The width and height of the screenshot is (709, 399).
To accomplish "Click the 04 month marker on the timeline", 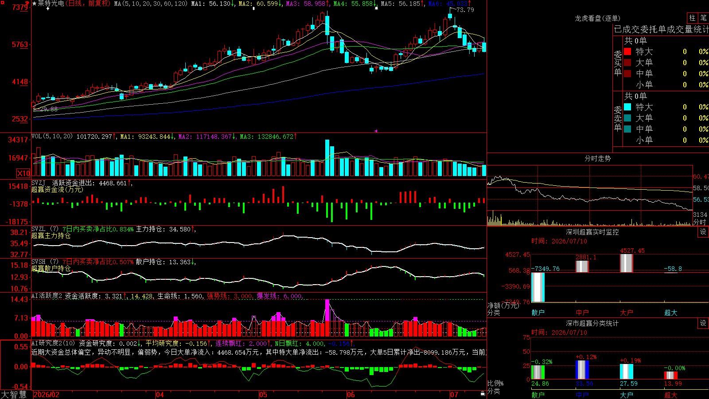I will (160, 395).
